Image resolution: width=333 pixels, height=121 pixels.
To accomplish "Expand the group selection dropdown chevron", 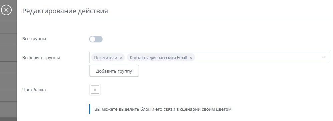I will (323, 57).
